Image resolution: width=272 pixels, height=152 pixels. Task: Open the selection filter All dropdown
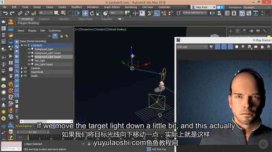coord(46,13)
